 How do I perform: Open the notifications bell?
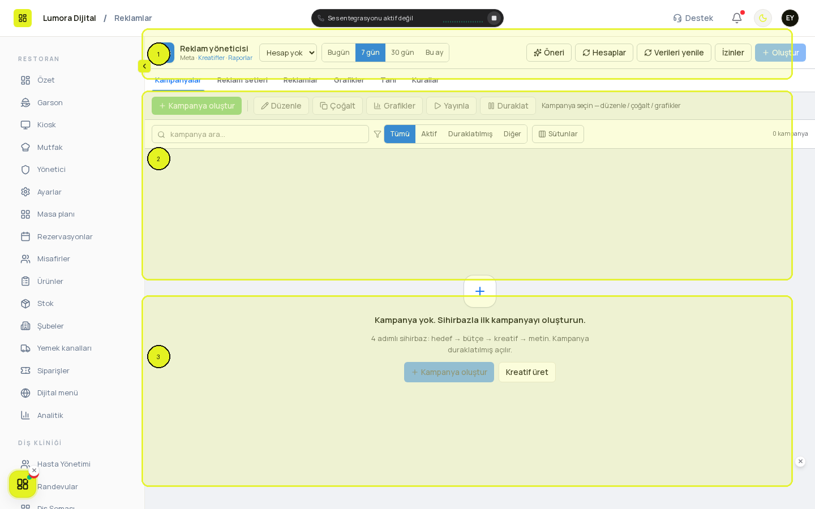coord(737,18)
